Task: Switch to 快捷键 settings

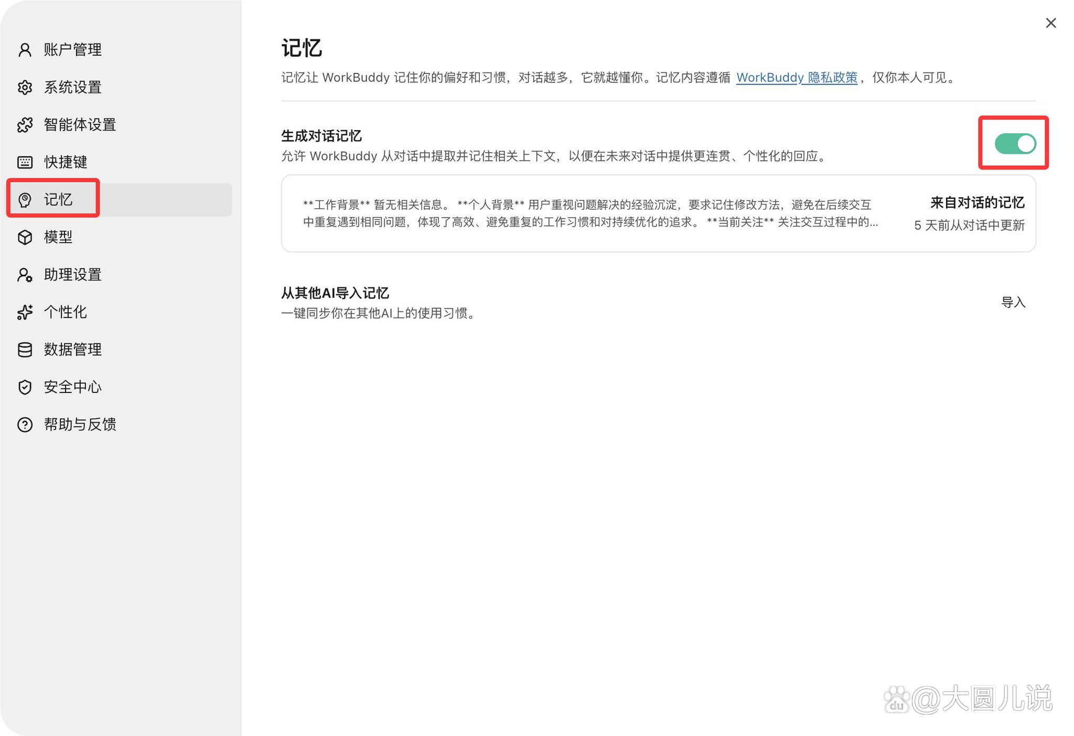Action: (x=120, y=162)
